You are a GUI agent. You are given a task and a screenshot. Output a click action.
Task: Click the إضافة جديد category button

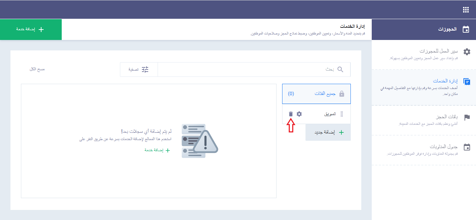pyautogui.click(x=328, y=132)
